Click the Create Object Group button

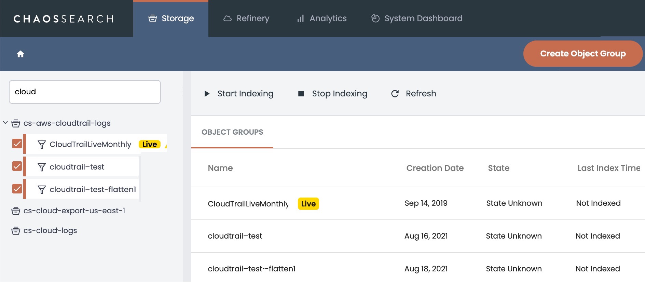tap(583, 54)
